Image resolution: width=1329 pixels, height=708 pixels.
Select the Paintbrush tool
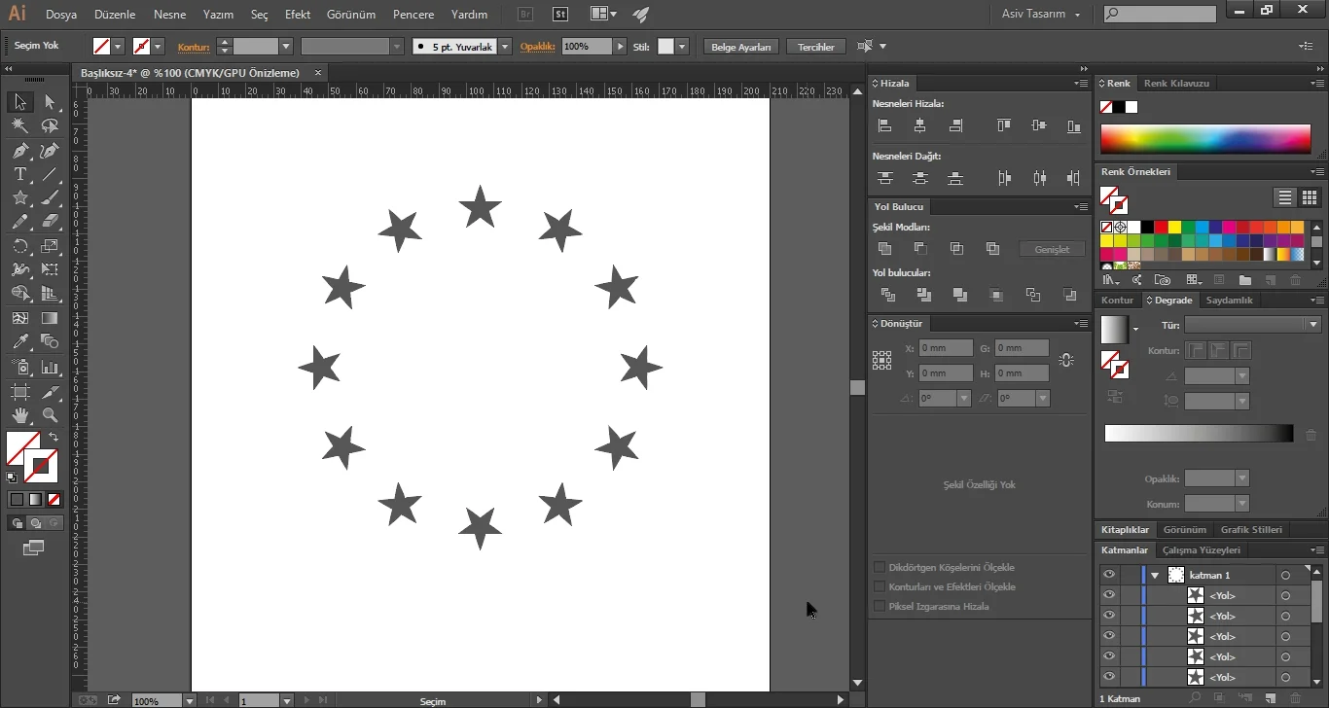pyautogui.click(x=50, y=197)
